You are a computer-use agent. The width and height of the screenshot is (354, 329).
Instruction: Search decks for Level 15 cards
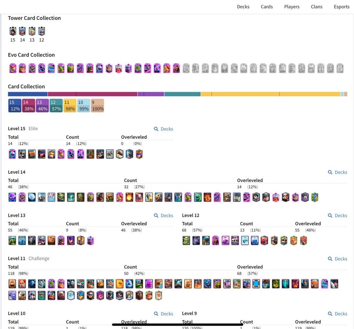point(164,129)
